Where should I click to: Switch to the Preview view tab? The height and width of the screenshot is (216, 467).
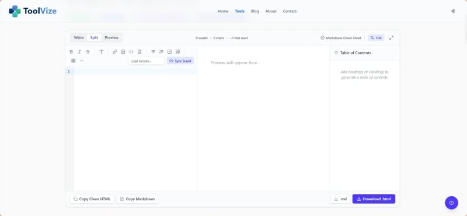pos(111,38)
